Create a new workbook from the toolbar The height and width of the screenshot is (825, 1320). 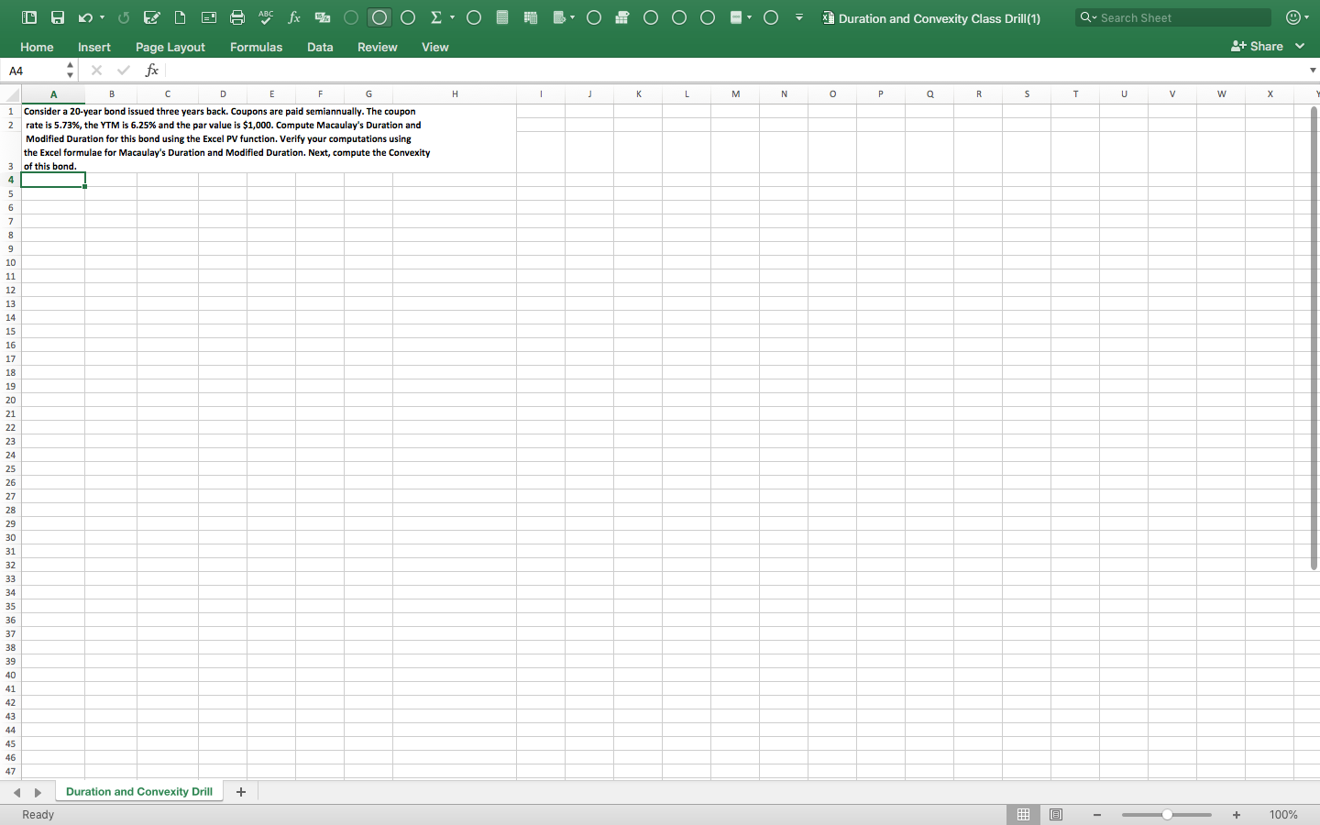[x=180, y=16]
